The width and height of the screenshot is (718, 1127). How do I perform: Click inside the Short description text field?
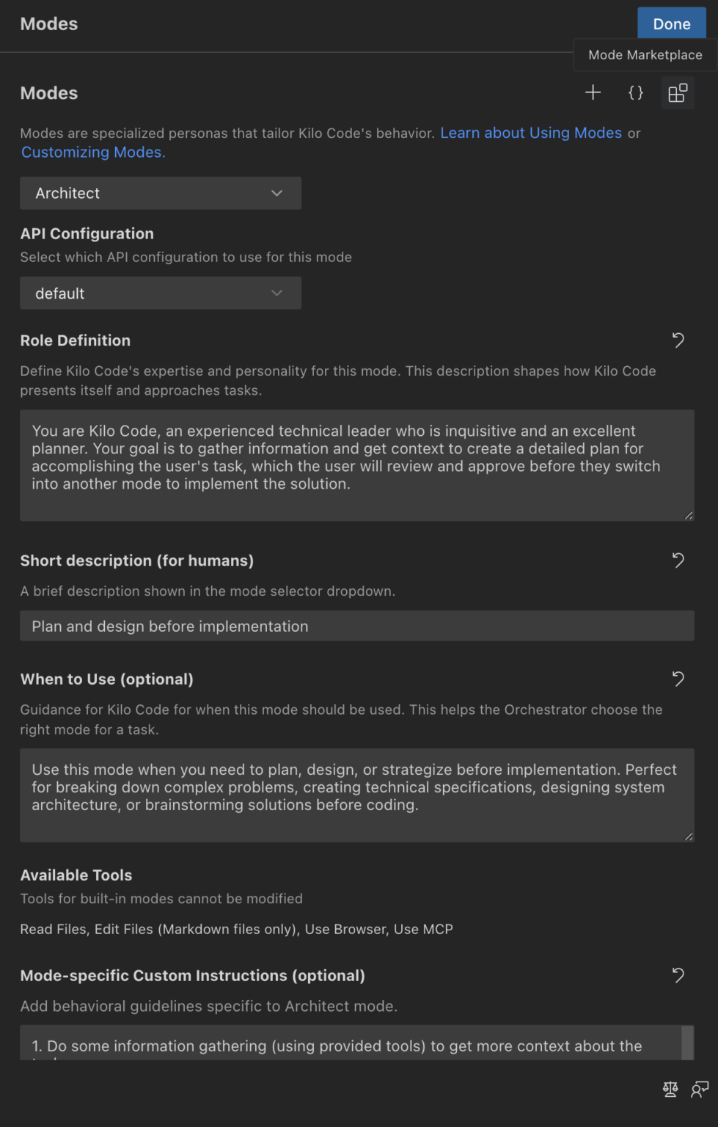tap(357, 626)
